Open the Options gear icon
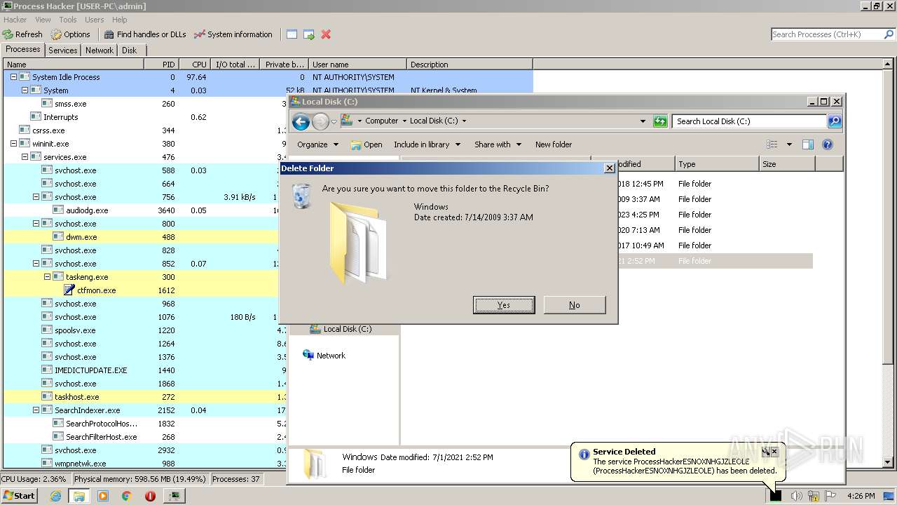This screenshot has width=897, height=505. tap(56, 34)
